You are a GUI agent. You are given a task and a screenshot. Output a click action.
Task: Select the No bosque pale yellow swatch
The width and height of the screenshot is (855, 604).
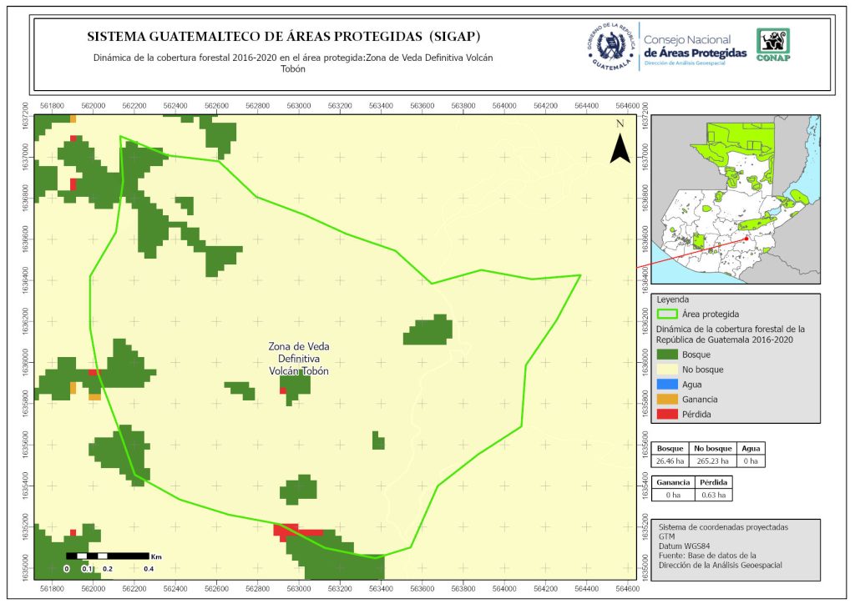click(x=667, y=370)
